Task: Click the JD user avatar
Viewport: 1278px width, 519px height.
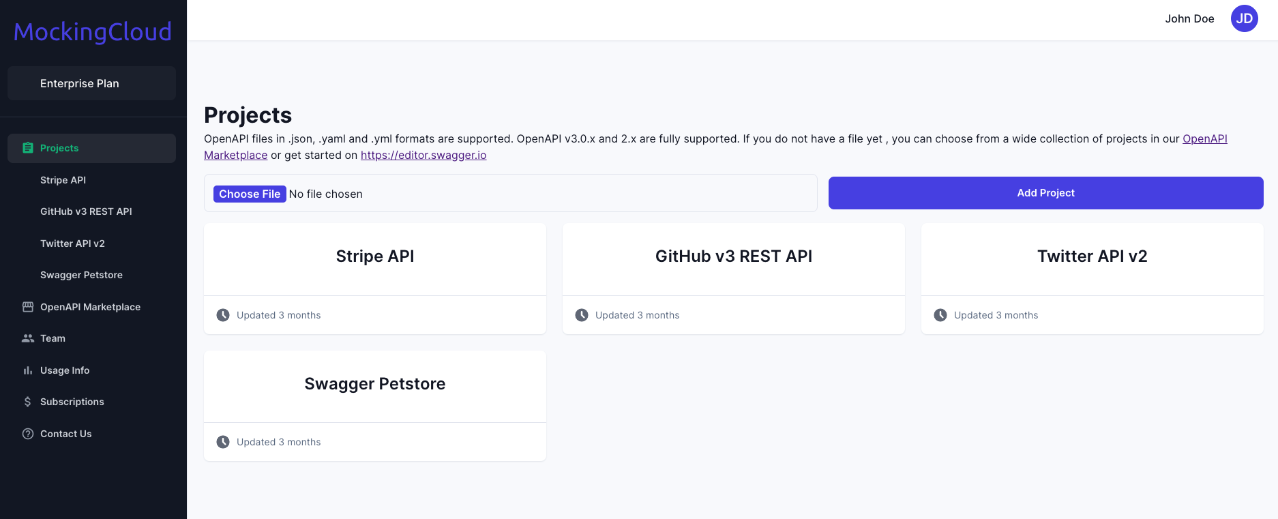Action: point(1244,18)
